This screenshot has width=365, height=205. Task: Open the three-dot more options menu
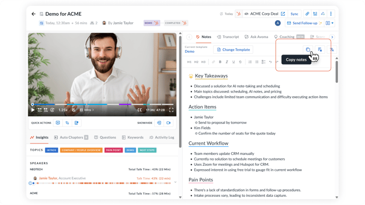(331, 14)
